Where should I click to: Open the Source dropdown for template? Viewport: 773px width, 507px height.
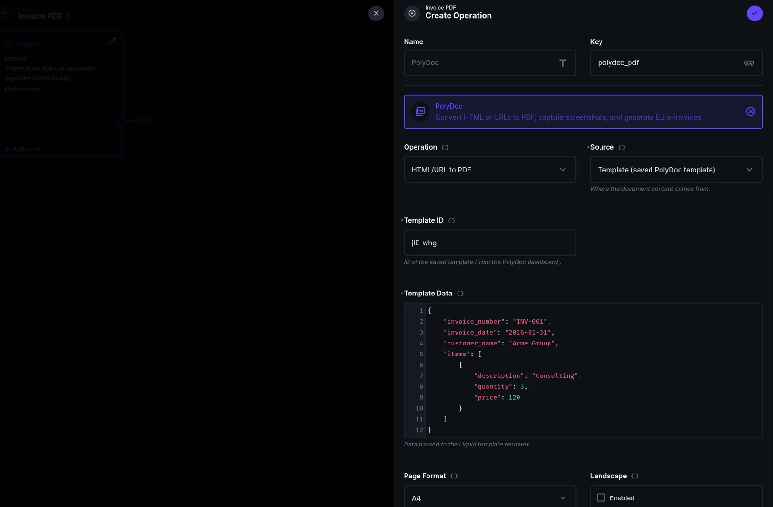tap(676, 170)
